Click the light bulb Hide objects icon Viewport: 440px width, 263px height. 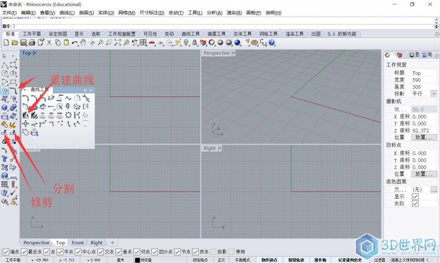[186, 43]
